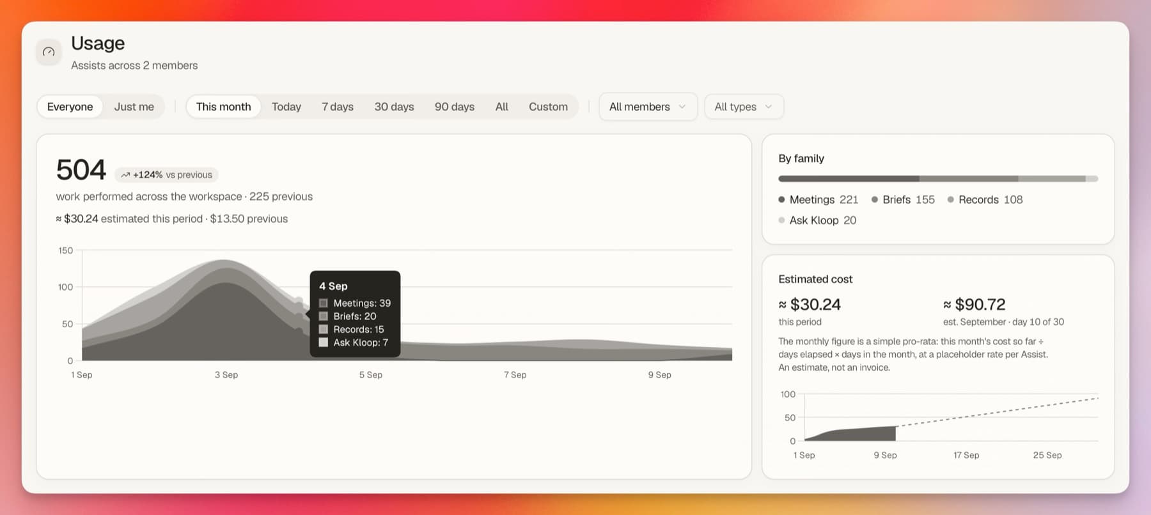
Task: Click the Meetings swatch in 4 Sep tooltip
Action: pyautogui.click(x=324, y=303)
